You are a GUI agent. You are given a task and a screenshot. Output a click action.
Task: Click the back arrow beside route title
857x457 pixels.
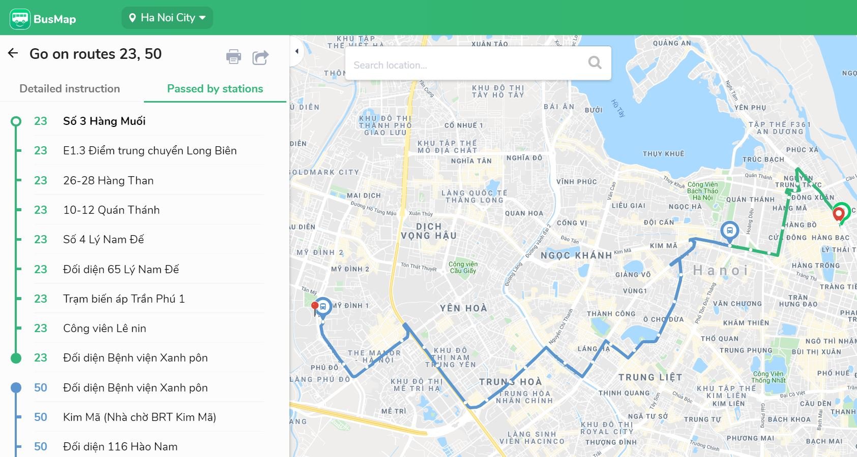13,53
